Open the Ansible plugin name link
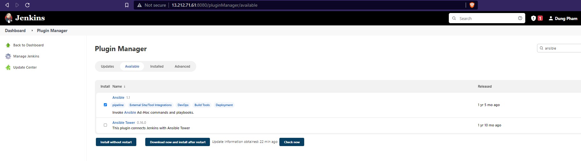This screenshot has width=581, height=161. [x=118, y=97]
